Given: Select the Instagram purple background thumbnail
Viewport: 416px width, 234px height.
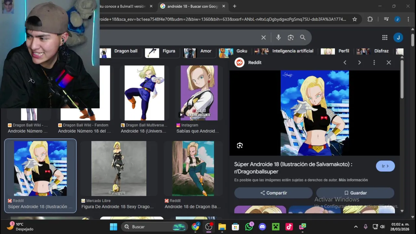Looking at the screenshot, I should 199,93.
